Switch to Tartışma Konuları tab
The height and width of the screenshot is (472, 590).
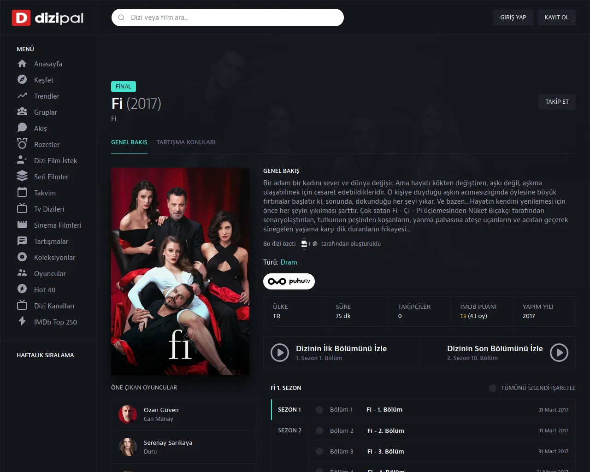[186, 142]
